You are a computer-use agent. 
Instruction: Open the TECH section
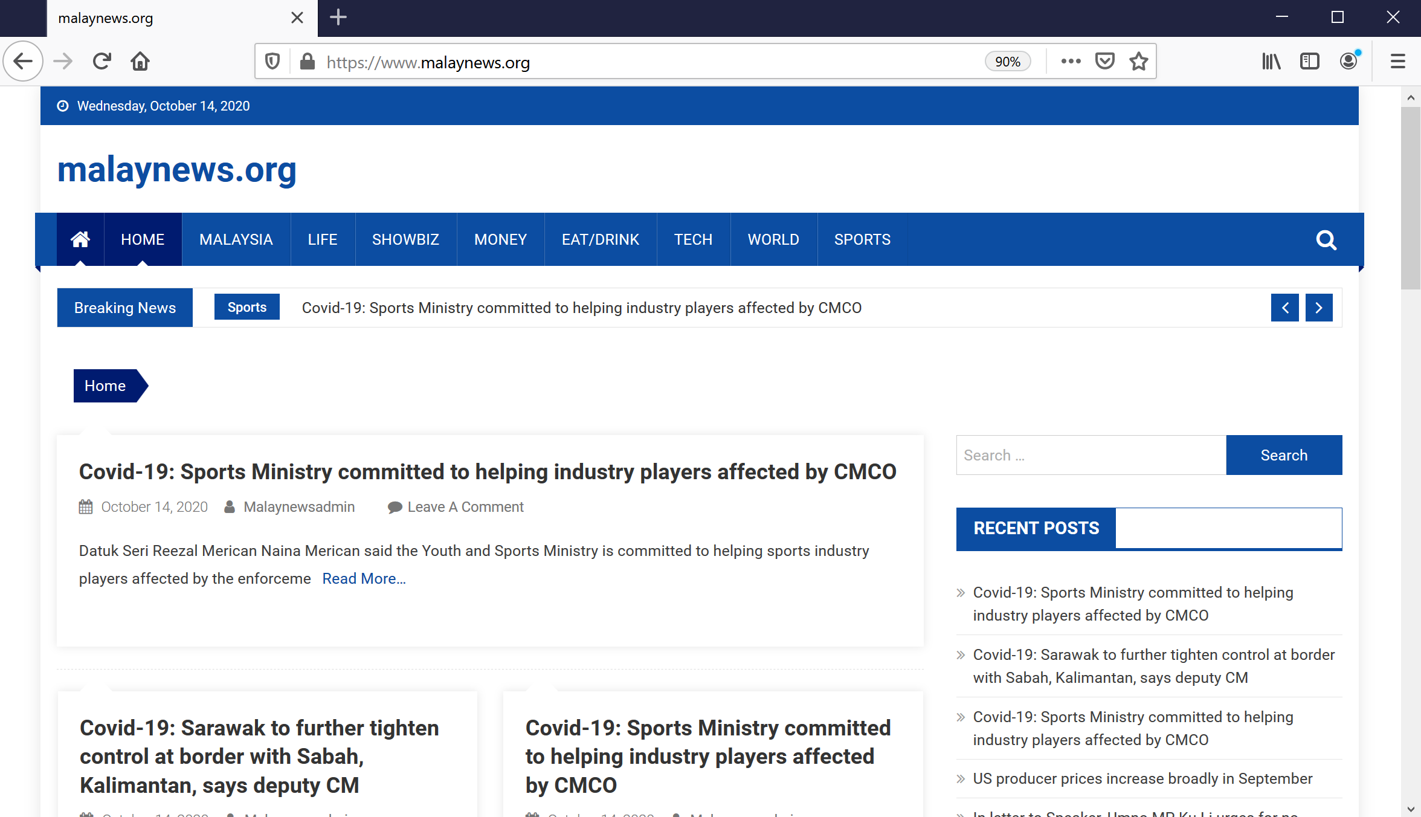694,239
